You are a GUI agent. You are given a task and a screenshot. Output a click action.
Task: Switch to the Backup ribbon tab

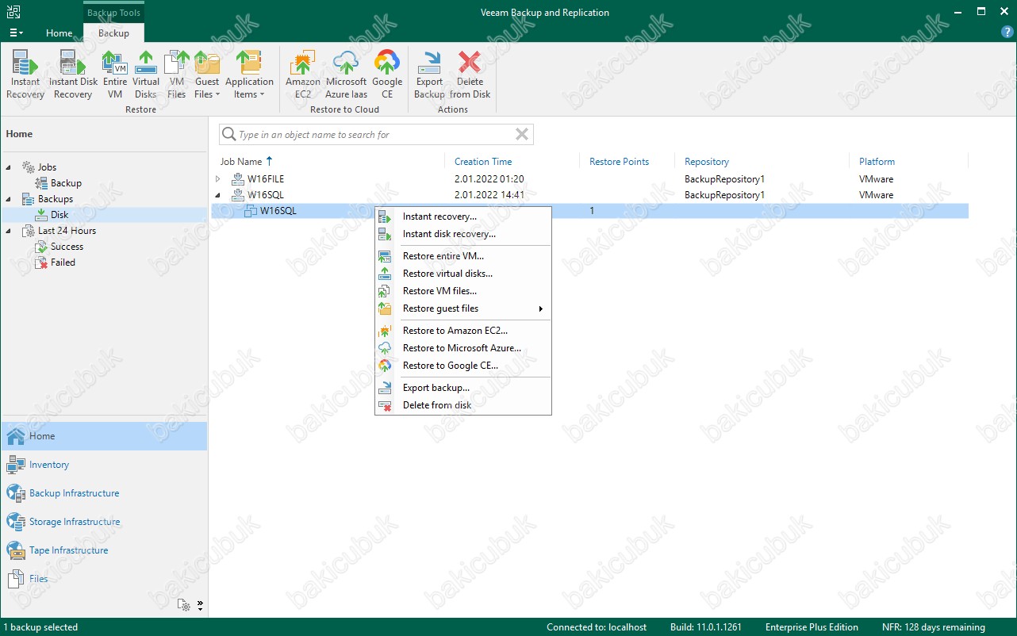point(113,33)
